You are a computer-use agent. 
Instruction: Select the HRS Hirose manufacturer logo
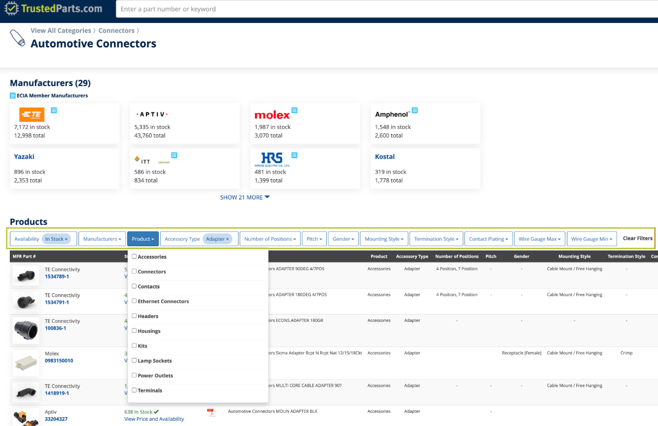pos(272,160)
